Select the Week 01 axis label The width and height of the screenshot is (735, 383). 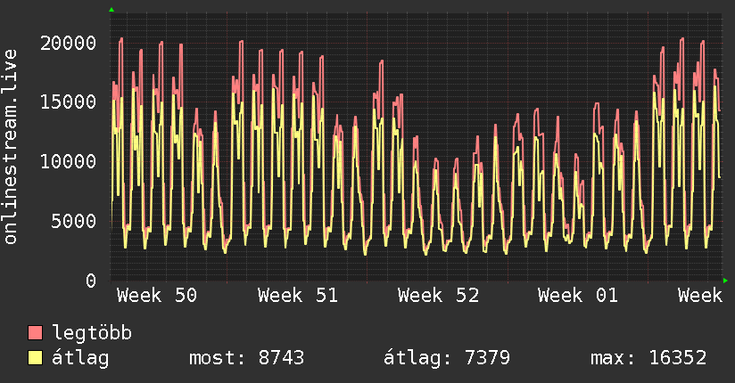click(x=579, y=296)
